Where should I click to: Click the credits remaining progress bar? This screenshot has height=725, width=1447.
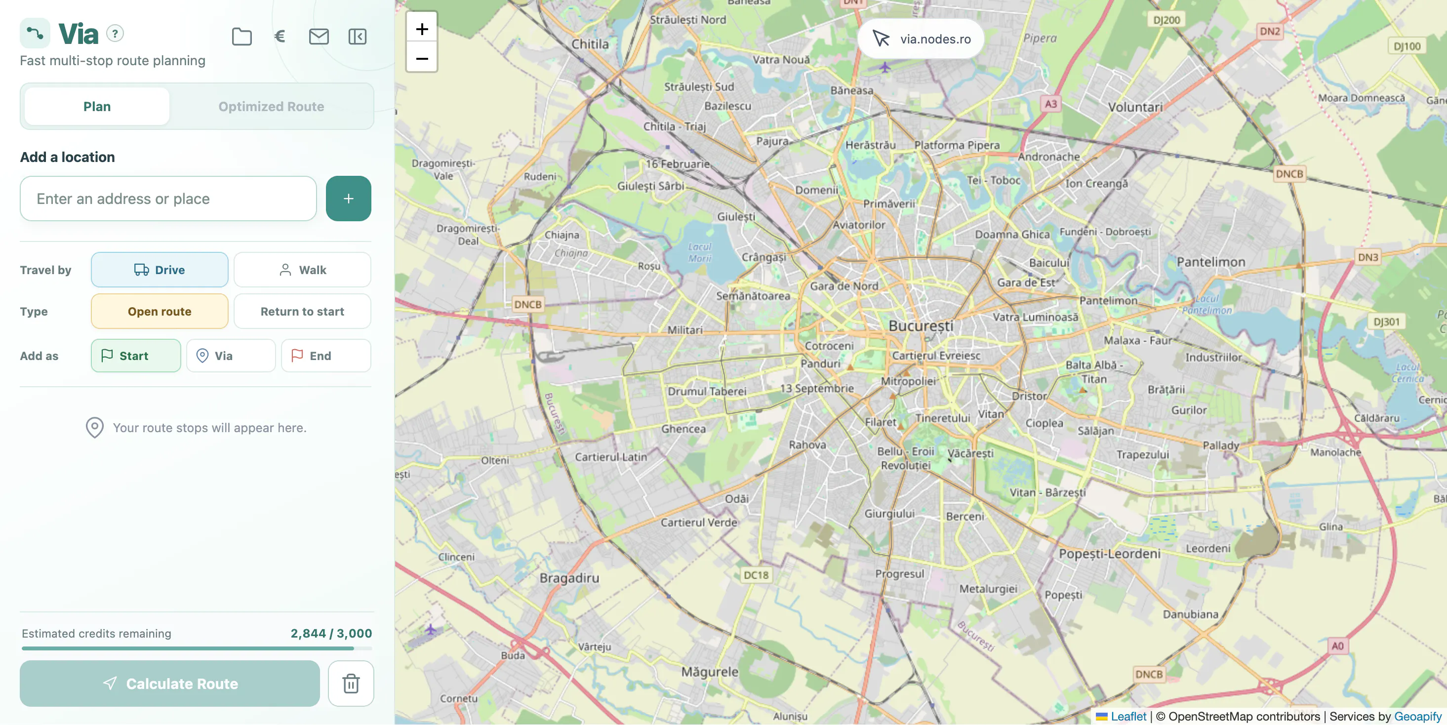197,648
